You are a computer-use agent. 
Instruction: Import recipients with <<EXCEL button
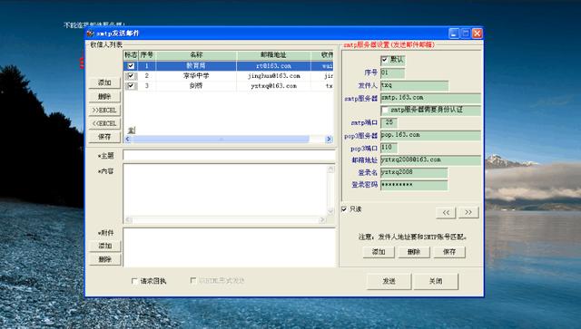tap(104, 123)
